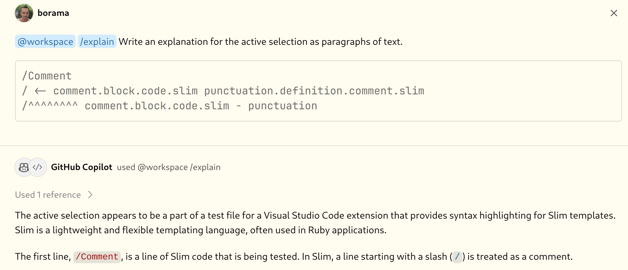The width and height of the screenshot is (628, 270).
Task: Click the "Write an explanation" prompt text
Action: [x=260, y=42]
